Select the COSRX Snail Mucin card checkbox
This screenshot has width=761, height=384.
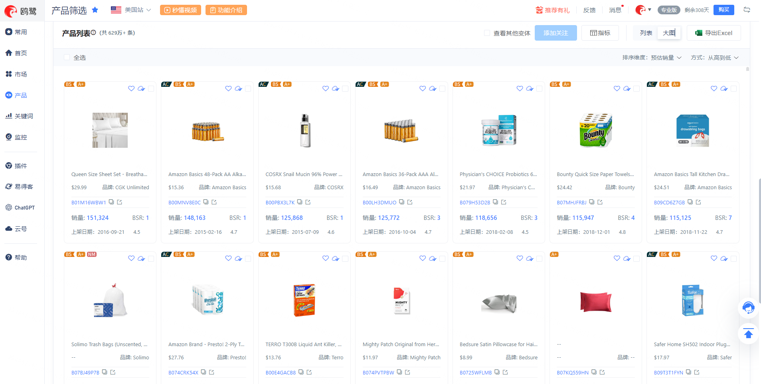tap(346, 88)
